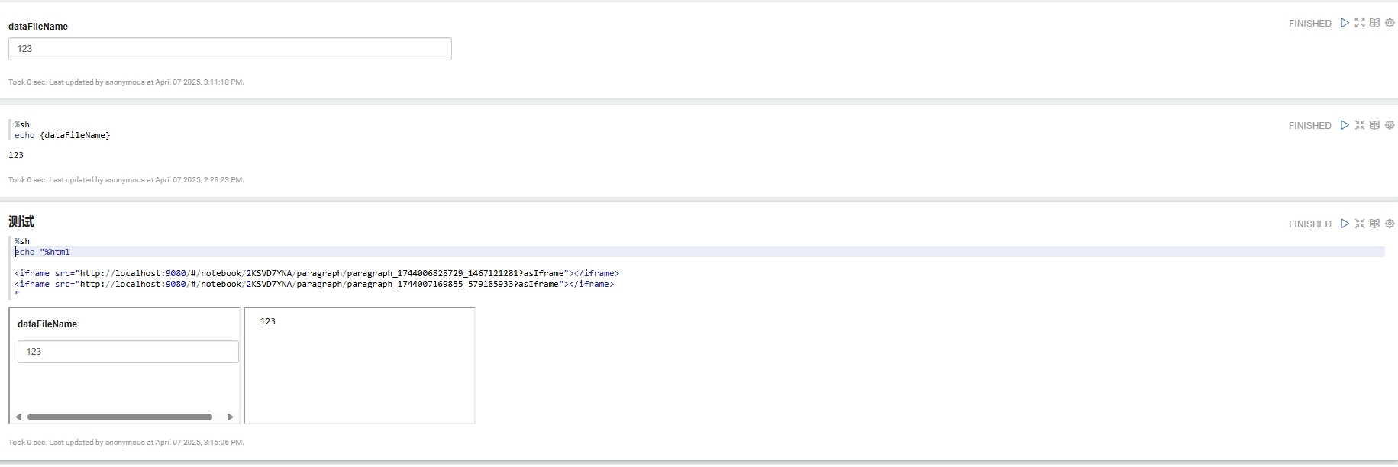Click the top dataFileName input field

pos(230,49)
